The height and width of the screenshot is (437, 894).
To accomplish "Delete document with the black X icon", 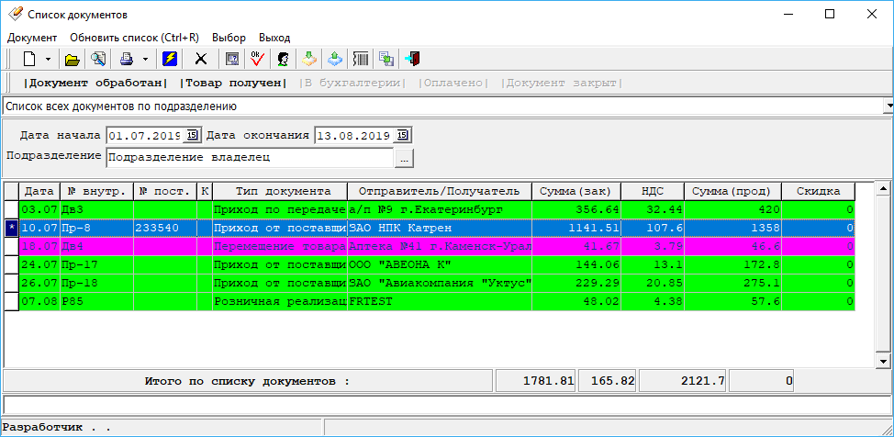I will [x=201, y=59].
